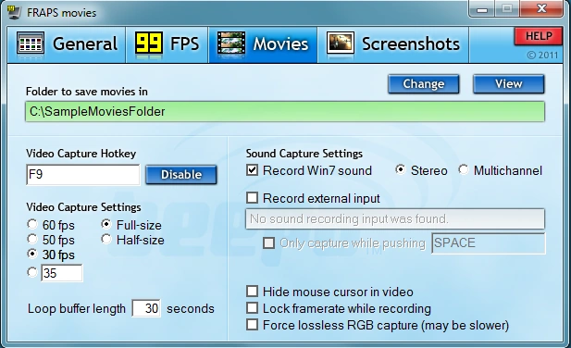Click the yellow 99 FPS counter icon
The height and width of the screenshot is (348, 571).
tap(149, 43)
